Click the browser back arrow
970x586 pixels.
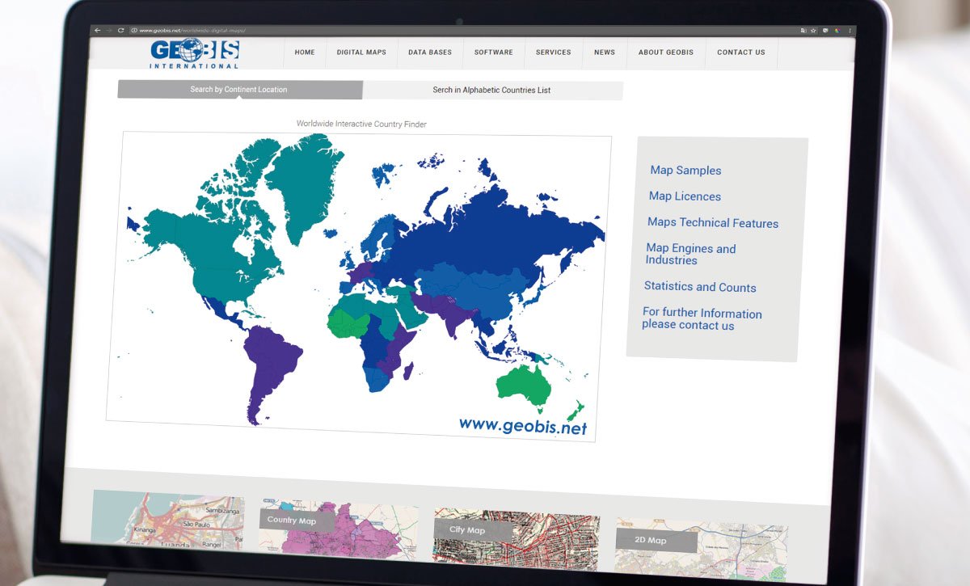click(x=97, y=30)
